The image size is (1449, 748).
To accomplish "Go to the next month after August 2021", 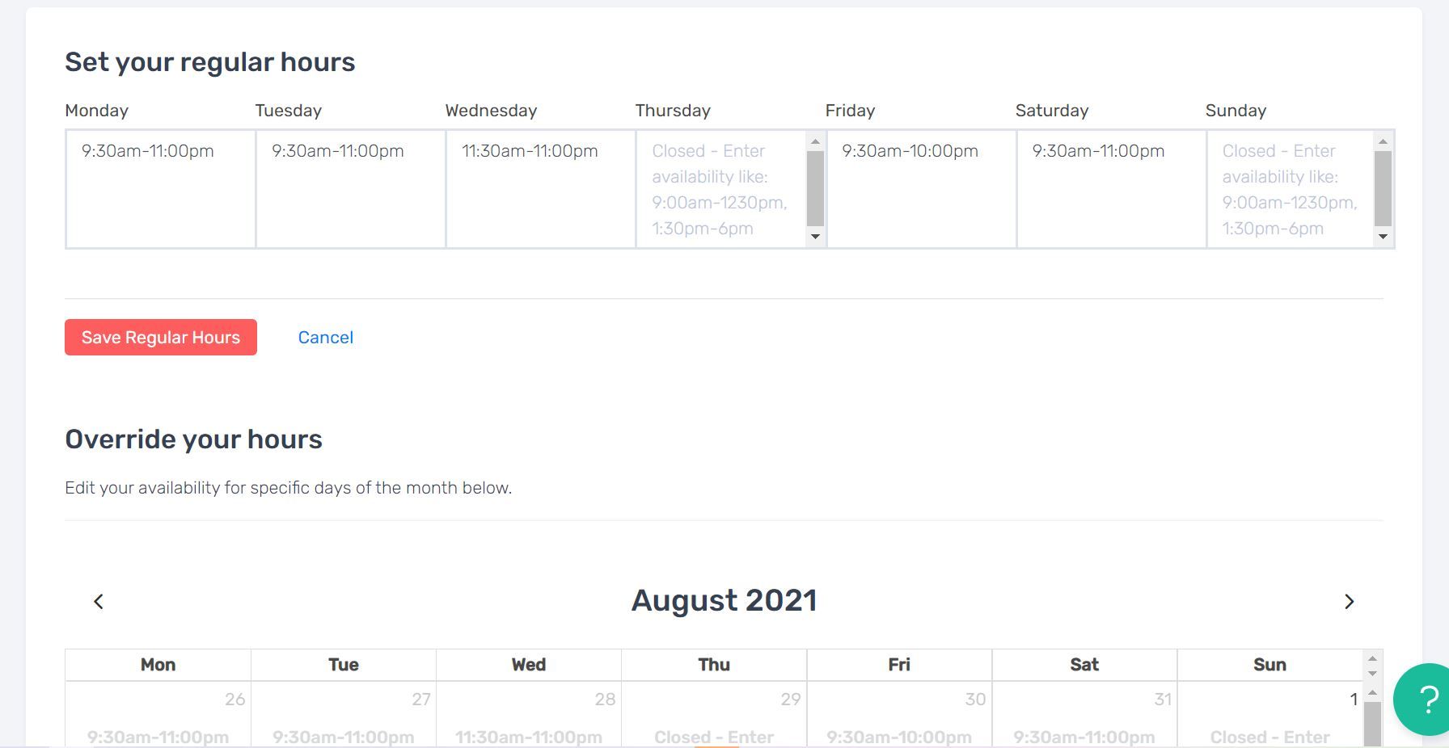I will [1349, 602].
